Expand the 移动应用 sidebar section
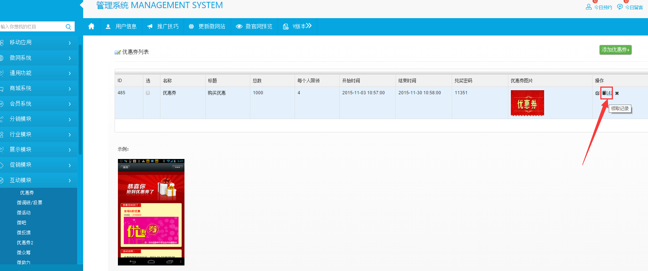 37,43
